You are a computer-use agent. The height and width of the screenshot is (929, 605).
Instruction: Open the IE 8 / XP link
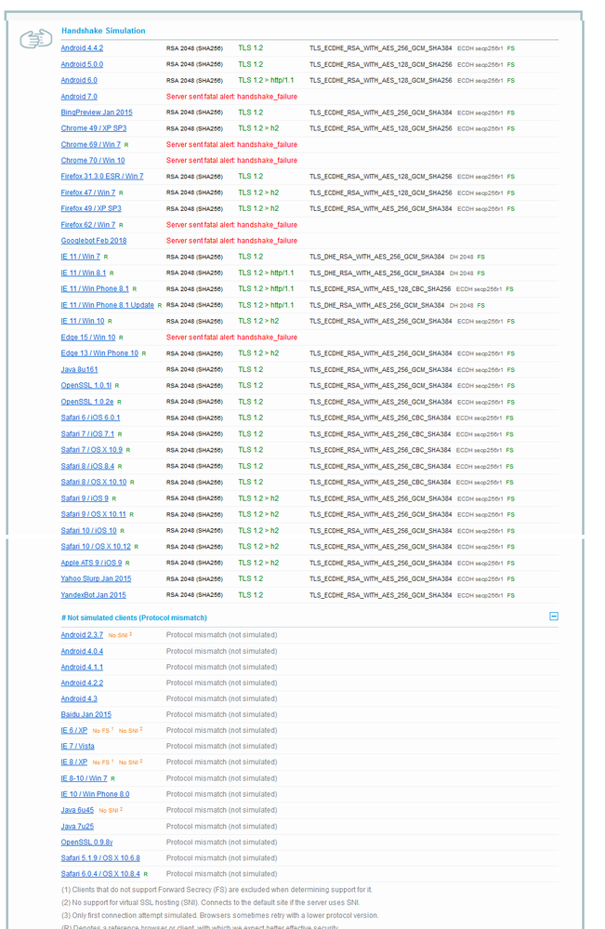(x=74, y=763)
